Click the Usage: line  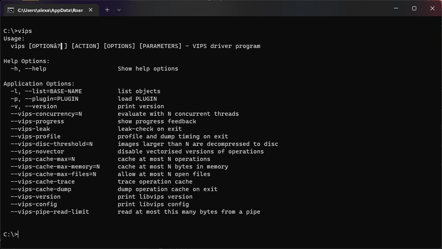(14, 38)
